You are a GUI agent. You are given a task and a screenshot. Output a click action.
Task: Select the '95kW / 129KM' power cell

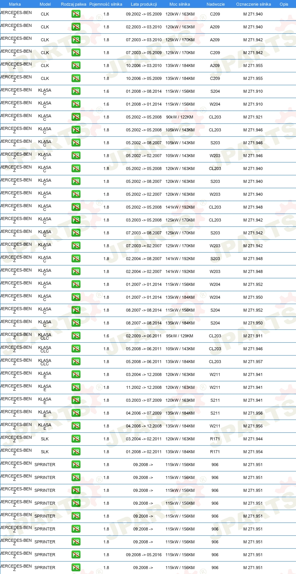(x=180, y=336)
